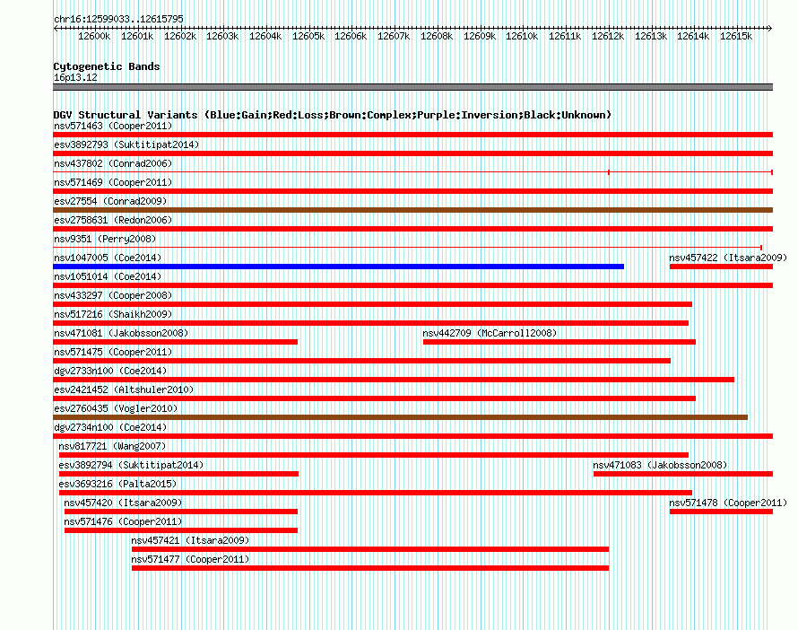Screen dimensions: 798x630
Task: Click the nsv457421 (Itsara2009) label
Action: click(x=190, y=540)
